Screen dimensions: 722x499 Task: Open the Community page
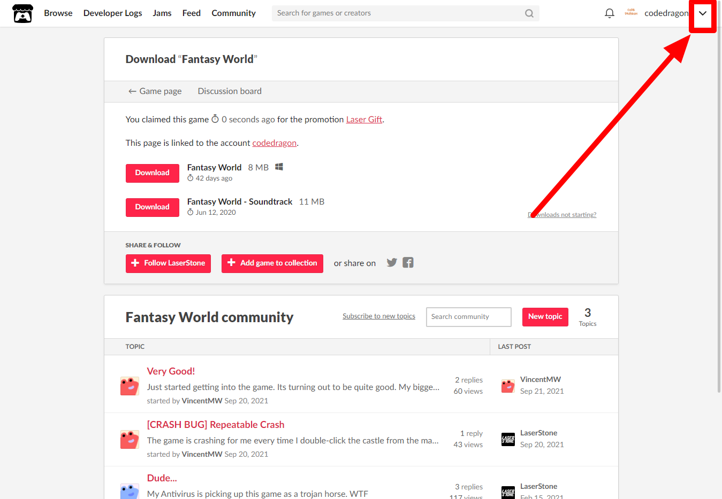[233, 13]
